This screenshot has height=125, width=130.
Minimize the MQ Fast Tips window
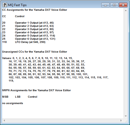pyautogui.click(x=105, y=5)
